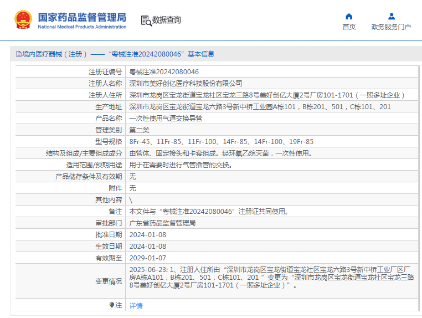422x318 pixels.
Task: Click the 产品储存条件及有效期 label
Action: (89, 176)
